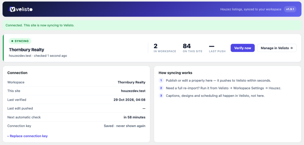This screenshot has height=145, width=304.
Task: Click the Connection key label
Action: [x=19, y=126]
